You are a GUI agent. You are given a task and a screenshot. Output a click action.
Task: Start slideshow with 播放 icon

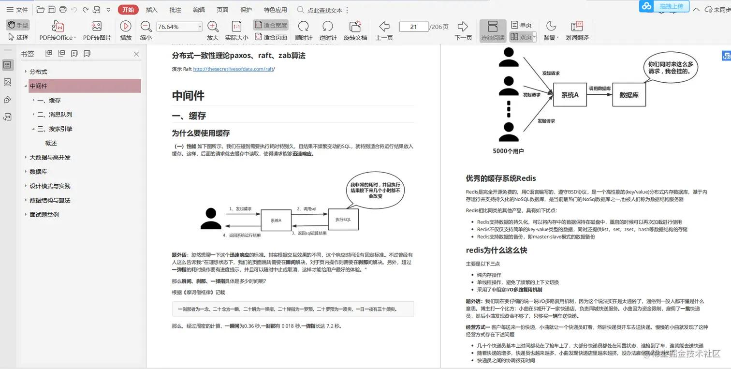point(125,27)
